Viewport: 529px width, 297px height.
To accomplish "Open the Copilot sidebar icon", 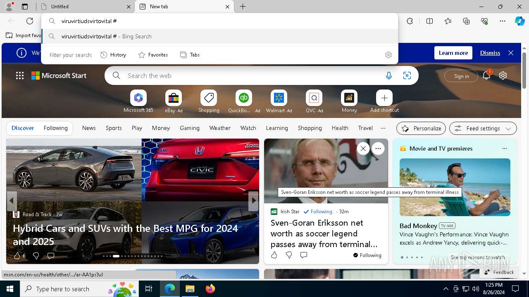I will pyautogui.click(x=519, y=21).
